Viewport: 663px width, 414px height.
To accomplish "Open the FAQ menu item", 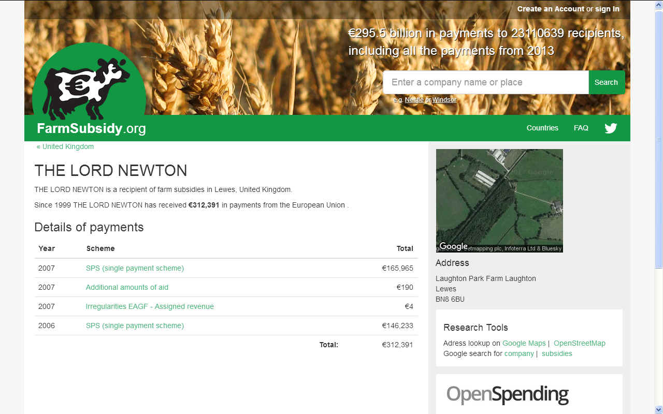I will coord(581,128).
